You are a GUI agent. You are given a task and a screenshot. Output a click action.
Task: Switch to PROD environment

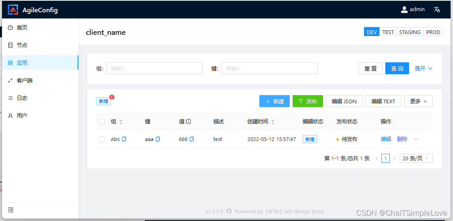click(433, 32)
